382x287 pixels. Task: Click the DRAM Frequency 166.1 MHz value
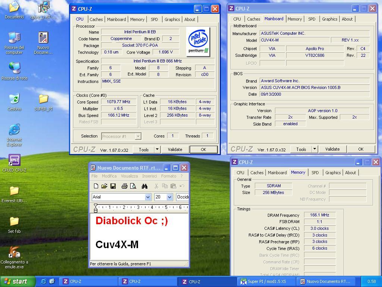coord(320,215)
